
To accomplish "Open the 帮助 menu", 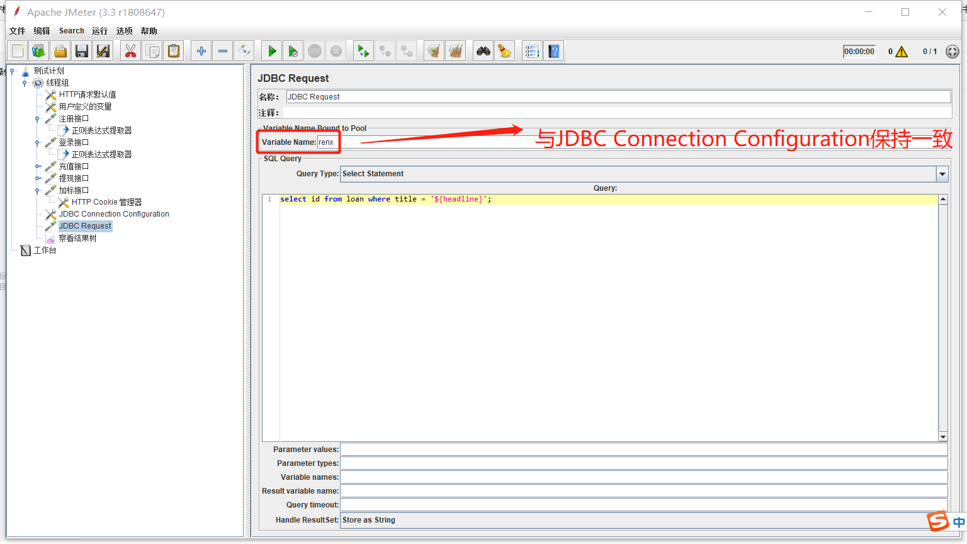I will [x=149, y=31].
